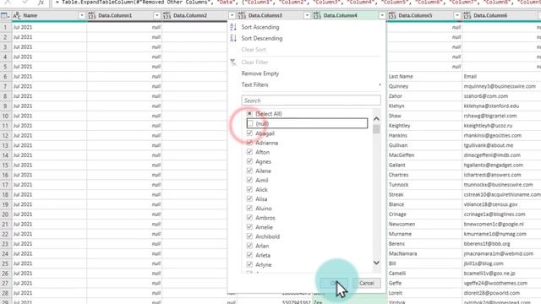Click the mquinney3@businesswire.com cell
The image size is (541, 304).
point(500,86)
